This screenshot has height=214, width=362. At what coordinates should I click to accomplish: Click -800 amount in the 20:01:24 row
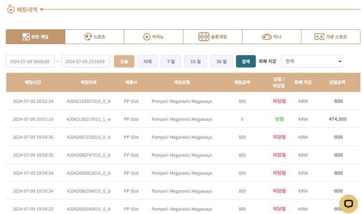coord(338,101)
